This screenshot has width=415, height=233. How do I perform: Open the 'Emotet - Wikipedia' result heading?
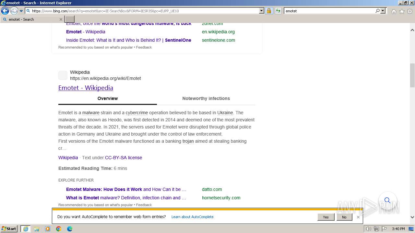coord(86,88)
